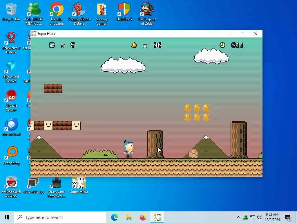This screenshot has width=297, height=223.
Task: Click the rightmost face block on the platform
Action: point(76,125)
